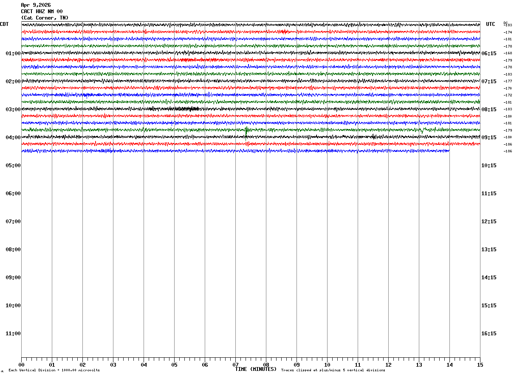Select the 07:00 CDT hour label
The width and height of the screenshot is (514, 376).
[13, 222]
